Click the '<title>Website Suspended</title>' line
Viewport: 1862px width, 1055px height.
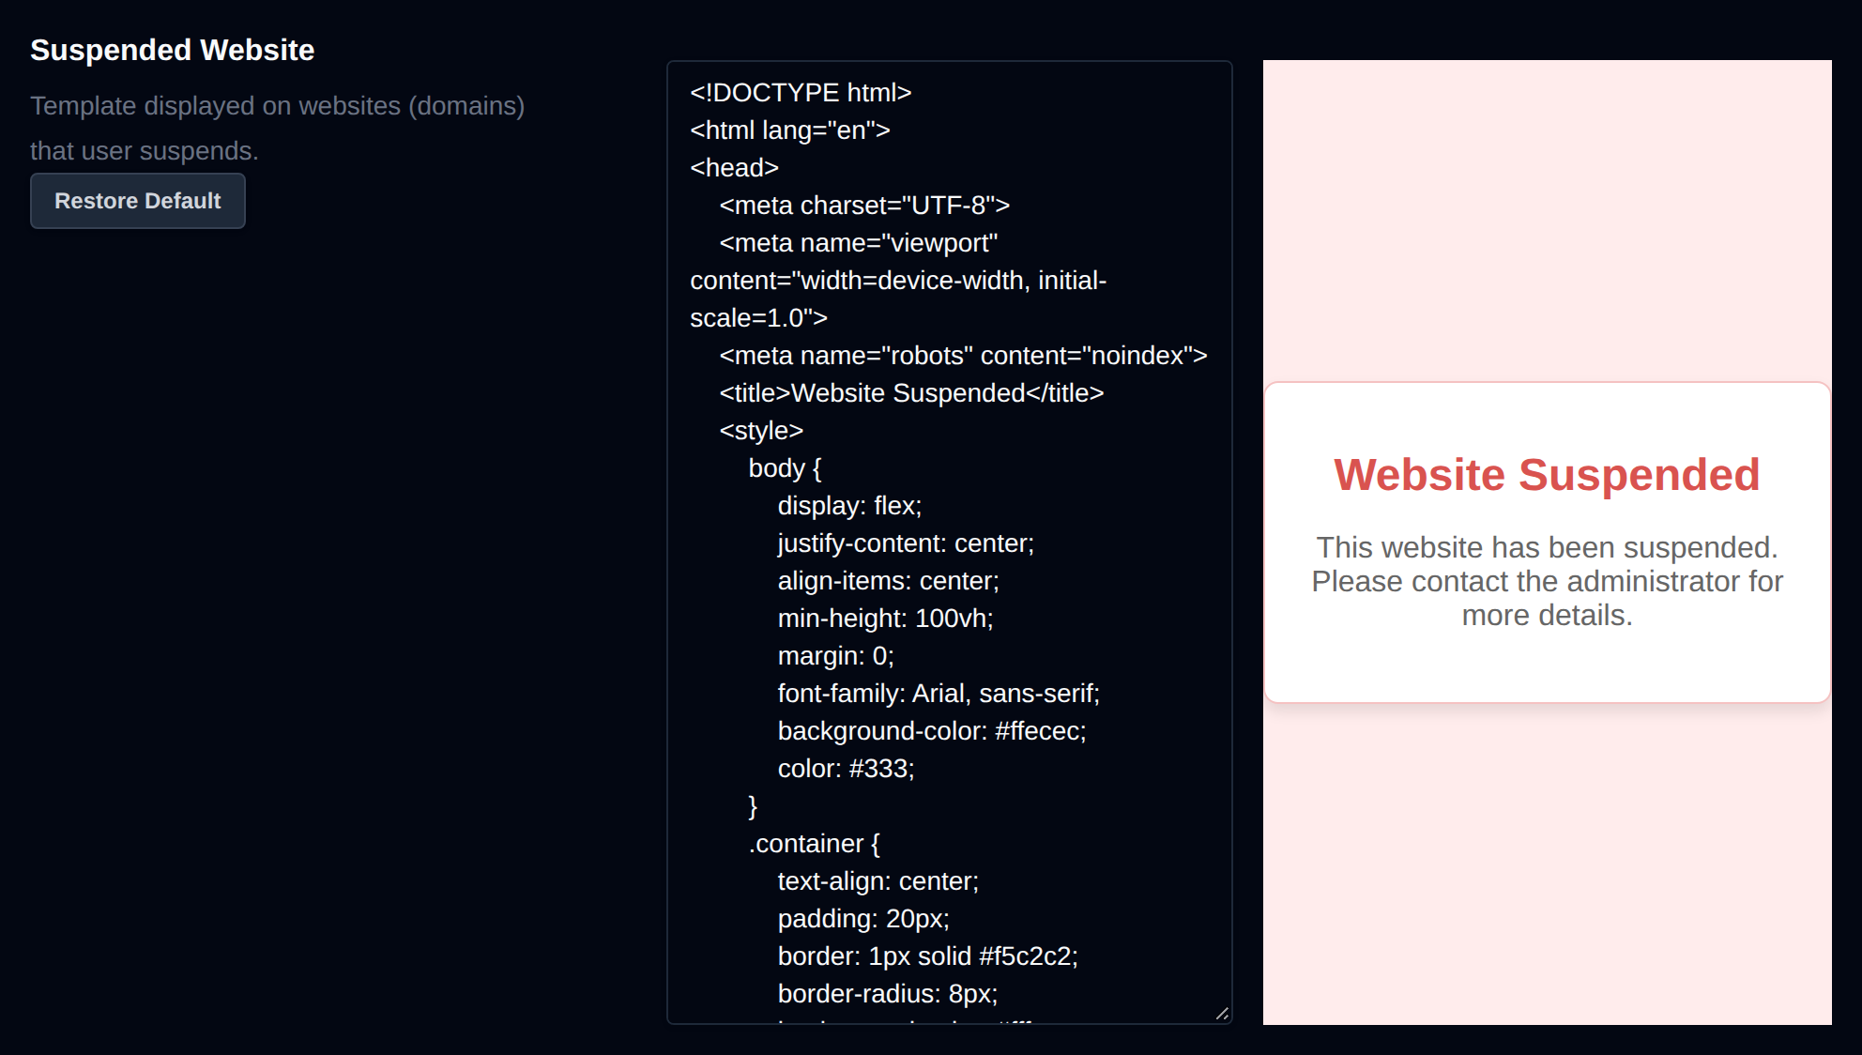click(x=911, y=393)
